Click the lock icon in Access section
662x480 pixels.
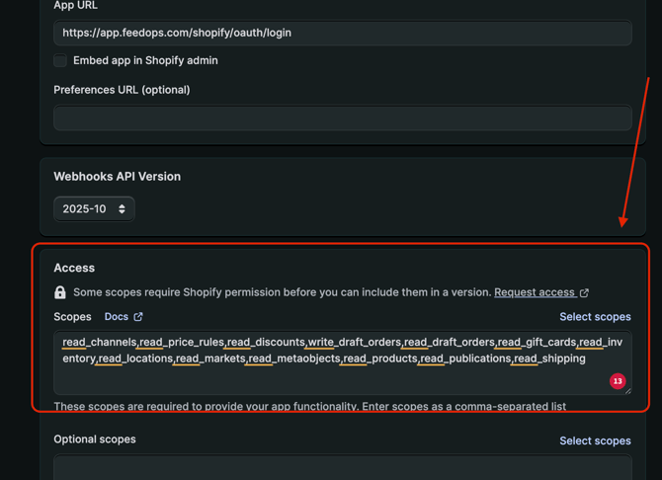60,292
